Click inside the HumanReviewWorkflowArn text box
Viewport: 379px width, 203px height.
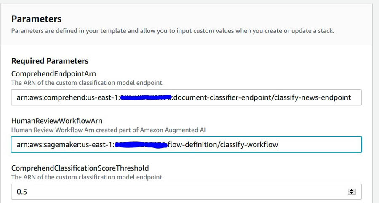click(187, 145)
